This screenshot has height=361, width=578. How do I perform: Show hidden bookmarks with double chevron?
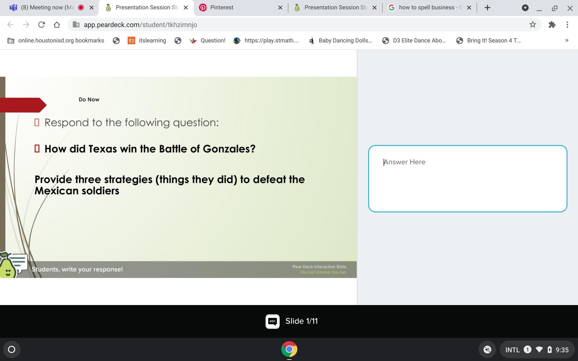pos(567,40)
